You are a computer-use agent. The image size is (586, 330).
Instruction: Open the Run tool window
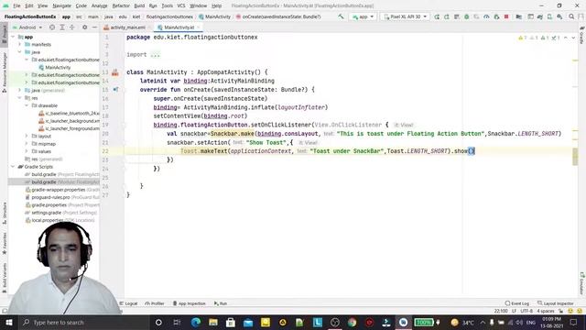tap(221, 303)
